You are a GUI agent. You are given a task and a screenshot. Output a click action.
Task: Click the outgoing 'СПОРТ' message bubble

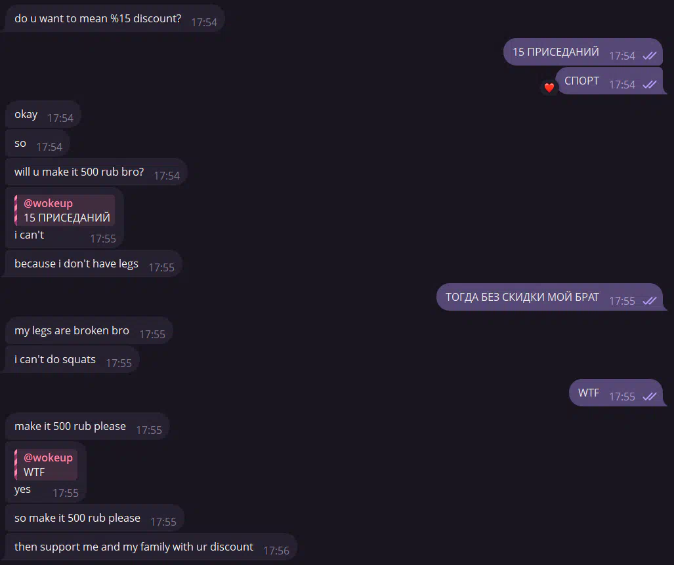609,81
